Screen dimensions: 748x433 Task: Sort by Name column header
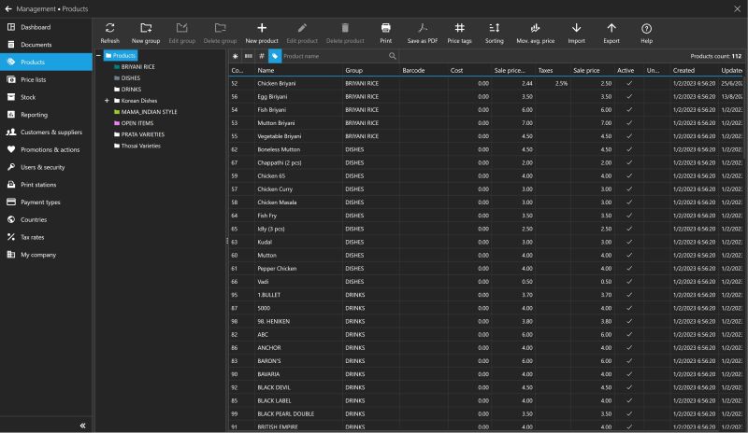266,70
